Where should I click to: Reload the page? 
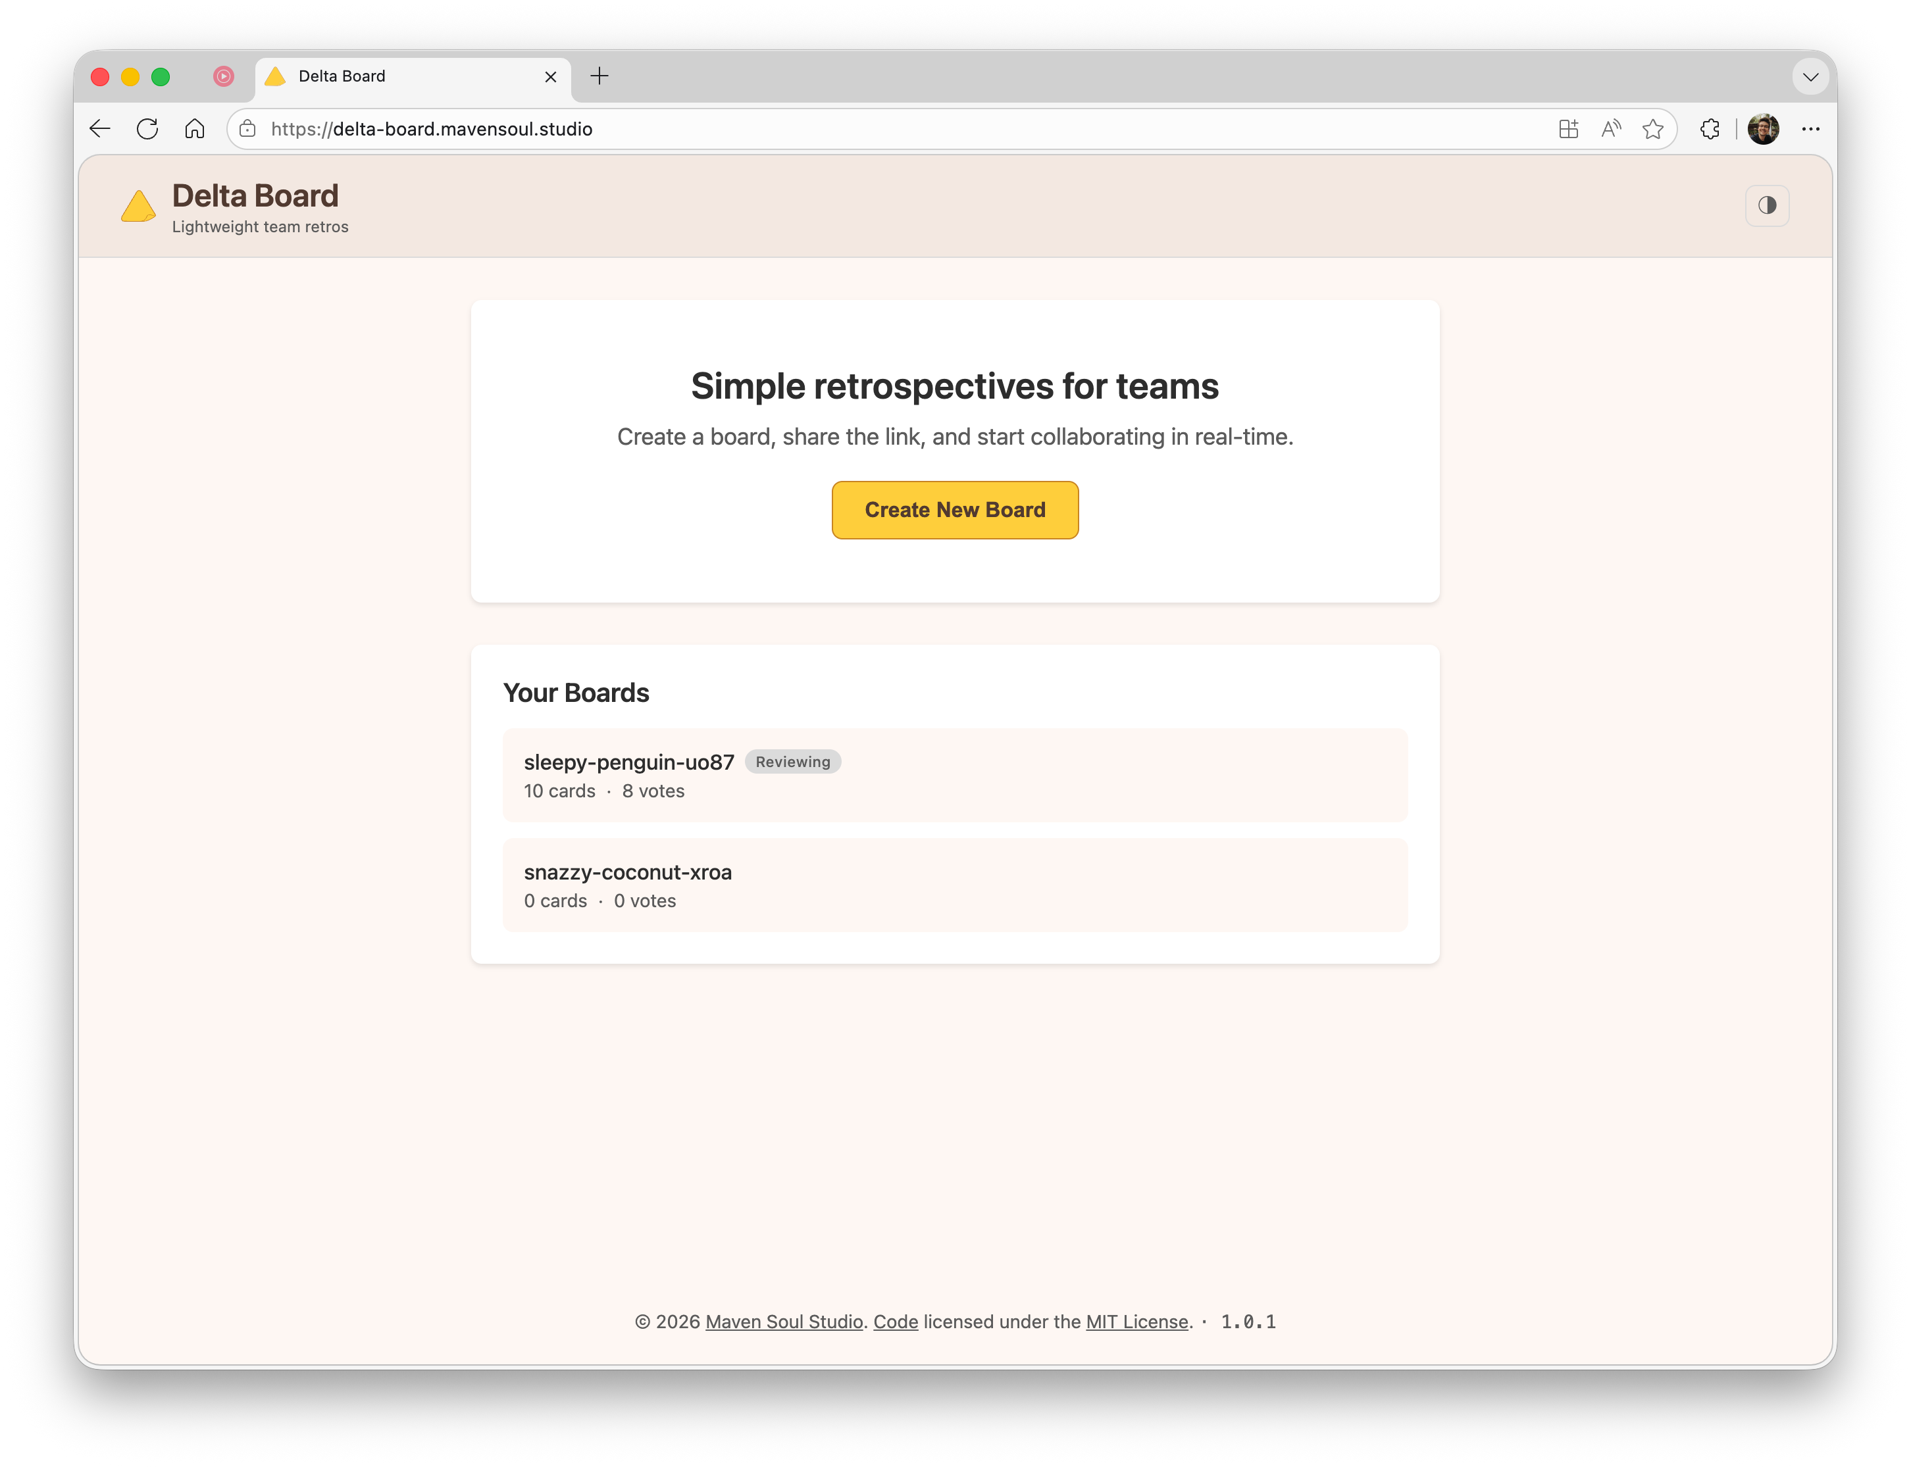coord(147,129)
